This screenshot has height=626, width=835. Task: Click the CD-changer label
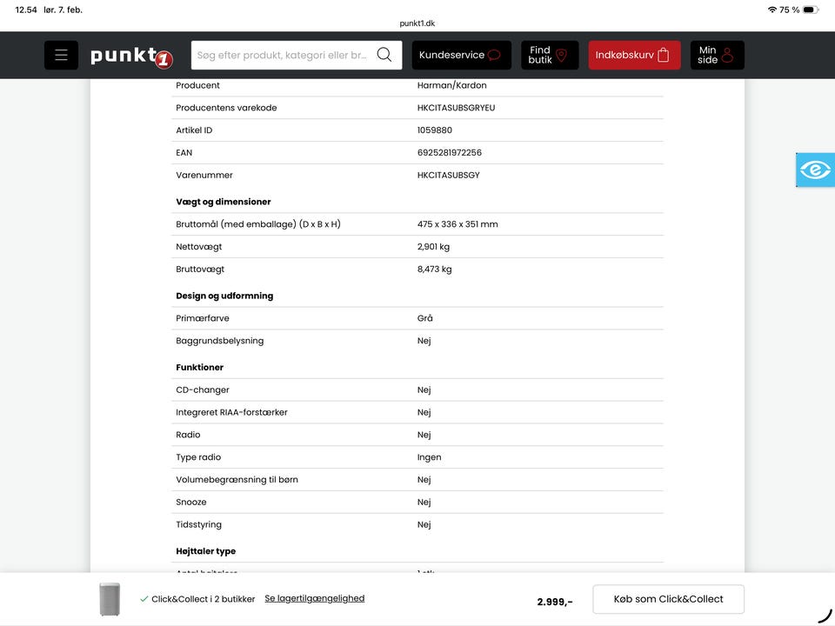click(x=203, y=390)
